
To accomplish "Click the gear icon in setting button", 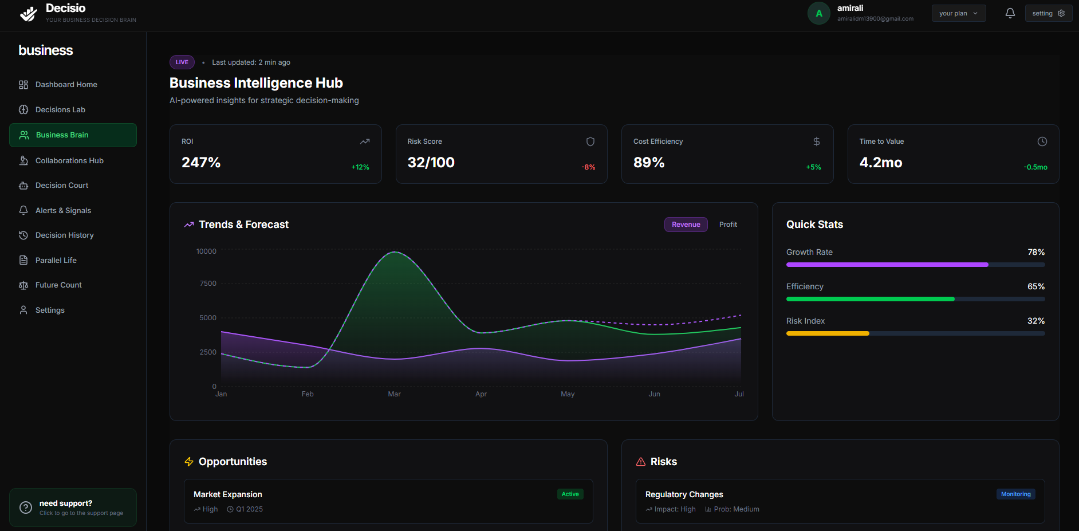I will click(x=1061, y=13).
